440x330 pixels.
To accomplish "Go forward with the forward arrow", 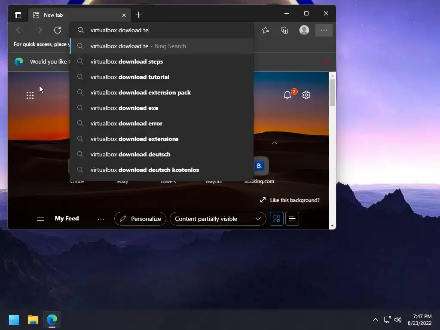I will [39, 30].
